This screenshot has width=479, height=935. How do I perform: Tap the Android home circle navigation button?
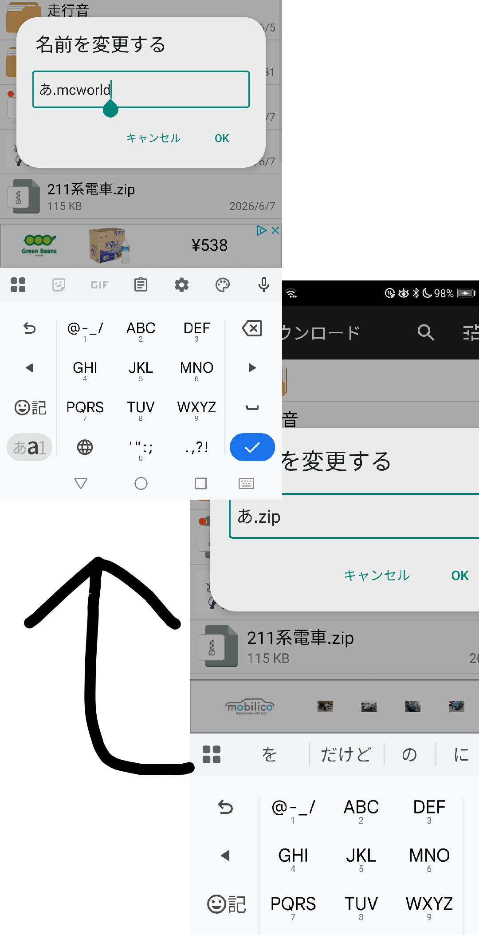pos(141,483)
